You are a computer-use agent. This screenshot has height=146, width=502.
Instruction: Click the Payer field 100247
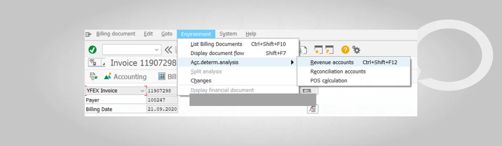(x=162, y=100)
